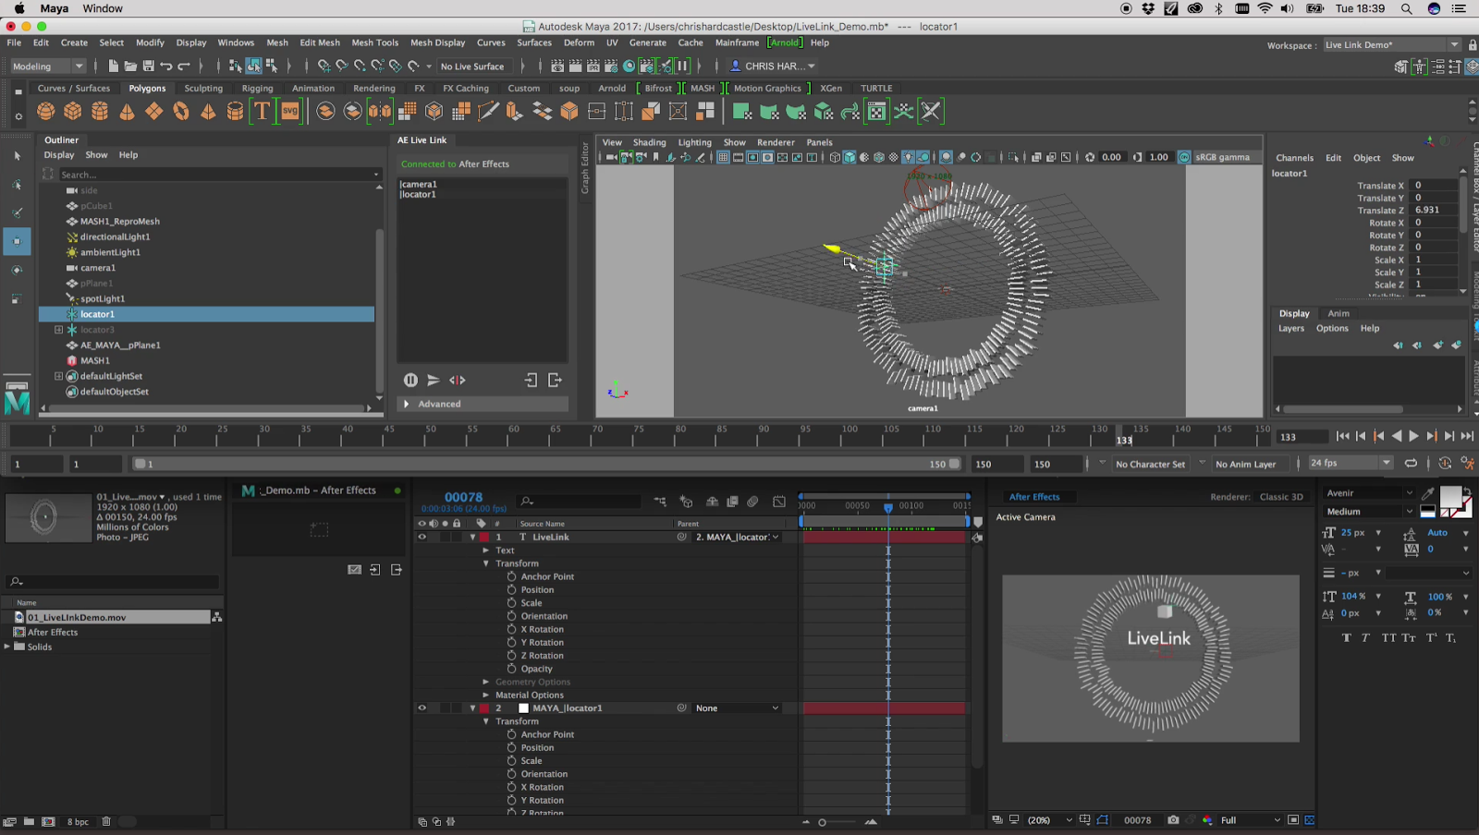Click the AE Live Link import icon
This screenshot has width=1479, height=835.
tap(531, 380)
